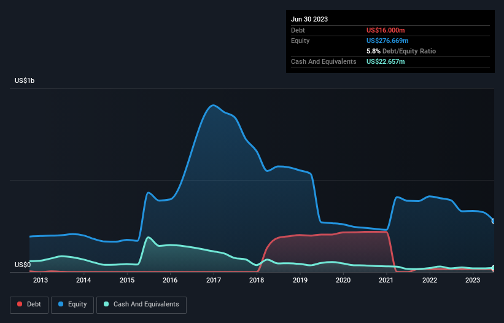Image resolution: width=504 pixels, height=323 pixels.
Task: Click the 2023 x-axis label
Action: click(x=473, y=280)
